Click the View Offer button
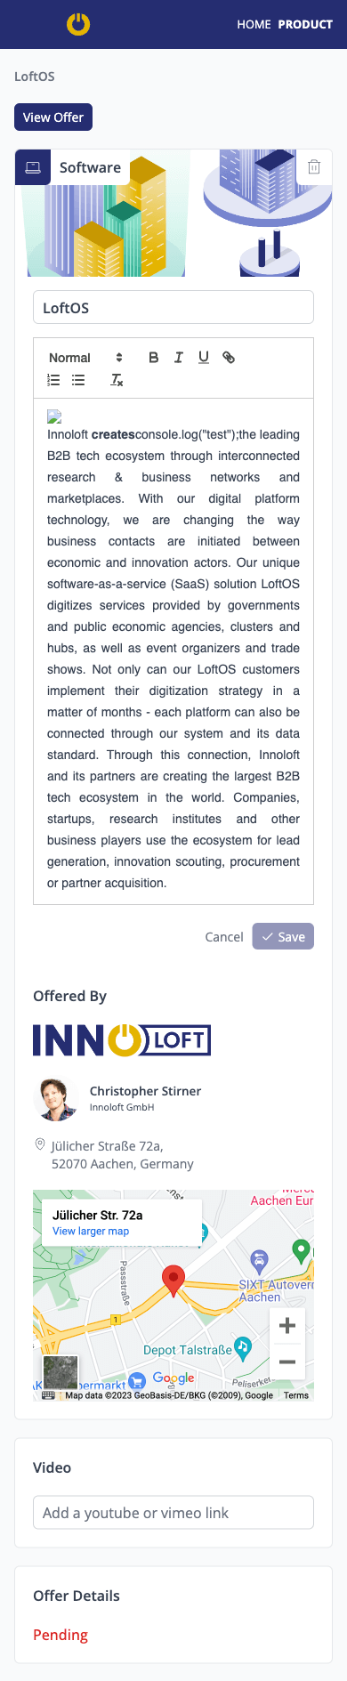This screenshot has width=347, height=1681. coord(53,117)
